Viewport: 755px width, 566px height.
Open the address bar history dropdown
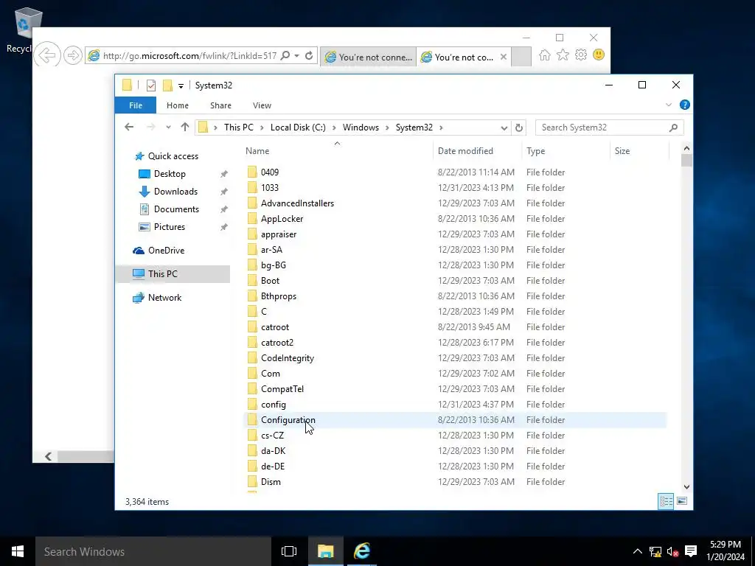tap(504, 127)
